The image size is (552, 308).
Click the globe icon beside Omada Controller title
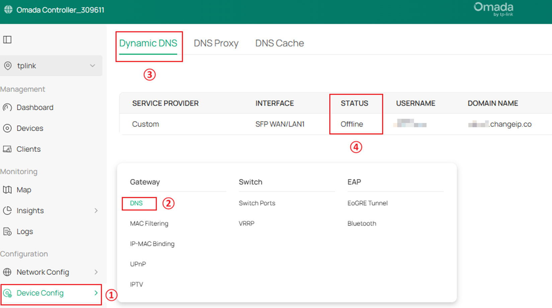[8, 9]
